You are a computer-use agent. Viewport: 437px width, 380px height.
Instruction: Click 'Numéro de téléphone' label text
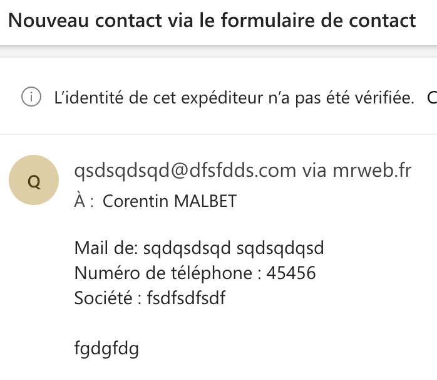(x=163, y=273)
